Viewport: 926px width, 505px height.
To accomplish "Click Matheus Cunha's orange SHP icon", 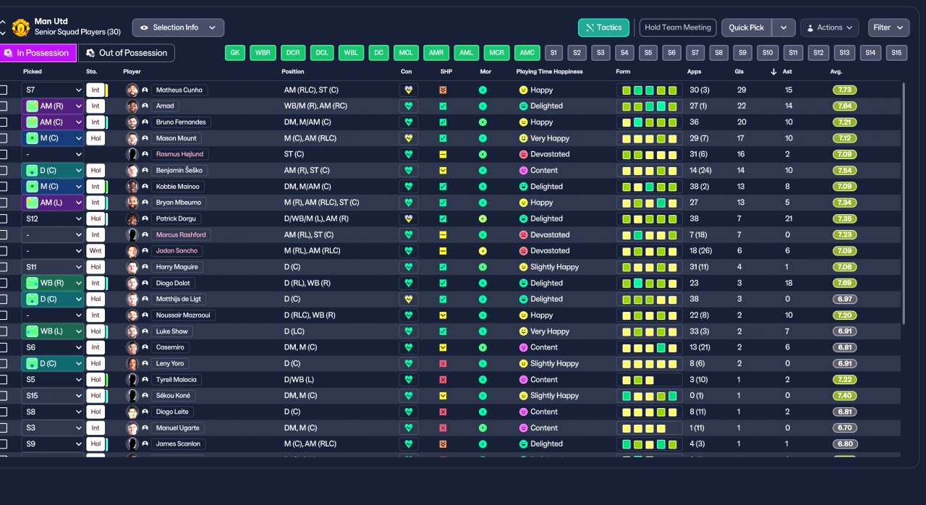I will [x=443, y=90].
